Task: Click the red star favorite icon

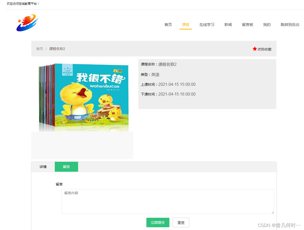Action: click(255, 49)
